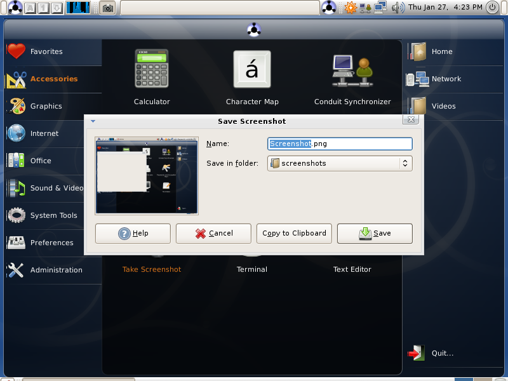The width and height of the screenshot is (508, 381).
Task: Open the System Tools category
Action: (53, 215)
